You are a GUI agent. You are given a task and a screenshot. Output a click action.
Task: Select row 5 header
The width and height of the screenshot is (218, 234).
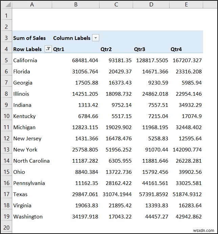[6, 60]
